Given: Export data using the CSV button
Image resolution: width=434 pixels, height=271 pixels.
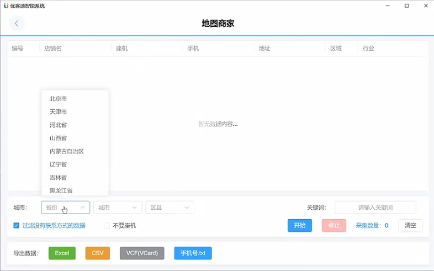Looking at the screenshot, I should pos(97,253).
